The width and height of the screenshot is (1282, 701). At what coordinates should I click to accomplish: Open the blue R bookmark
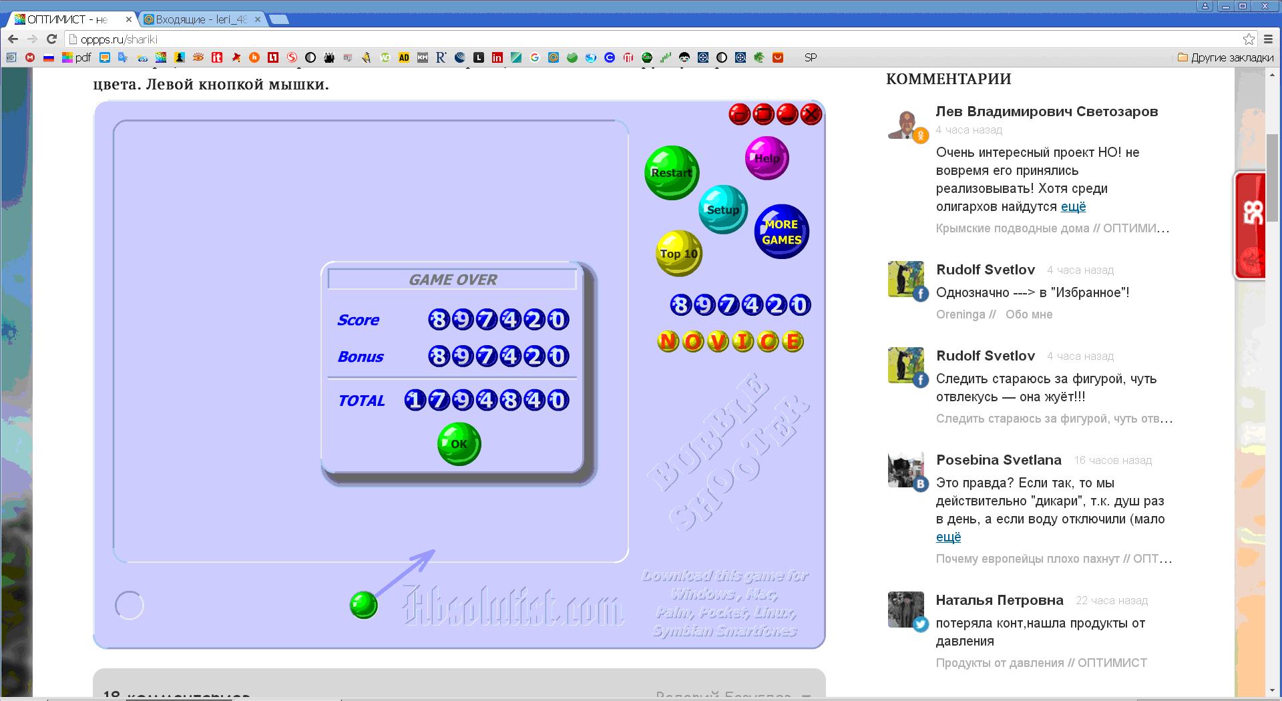coord(441,57)
